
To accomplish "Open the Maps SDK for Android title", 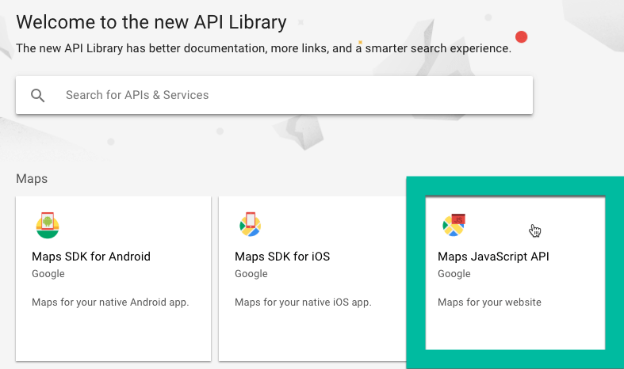I will point(91,257).
